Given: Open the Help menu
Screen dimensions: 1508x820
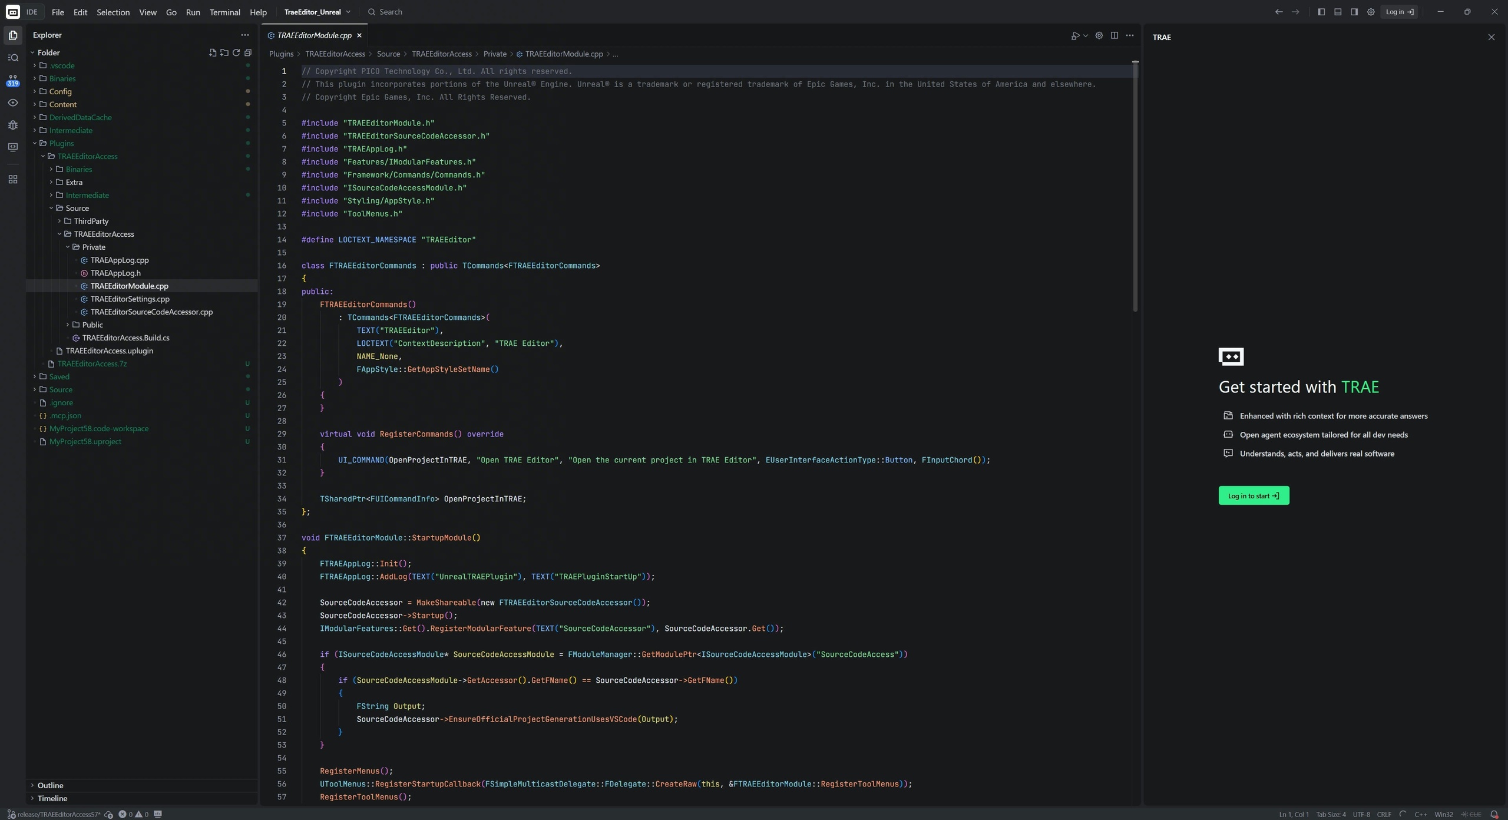Looking at the screenshot, I should 258,12.
